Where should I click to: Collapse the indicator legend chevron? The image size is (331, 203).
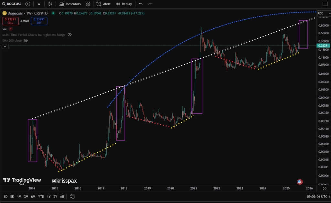click(x=5, y=46)
